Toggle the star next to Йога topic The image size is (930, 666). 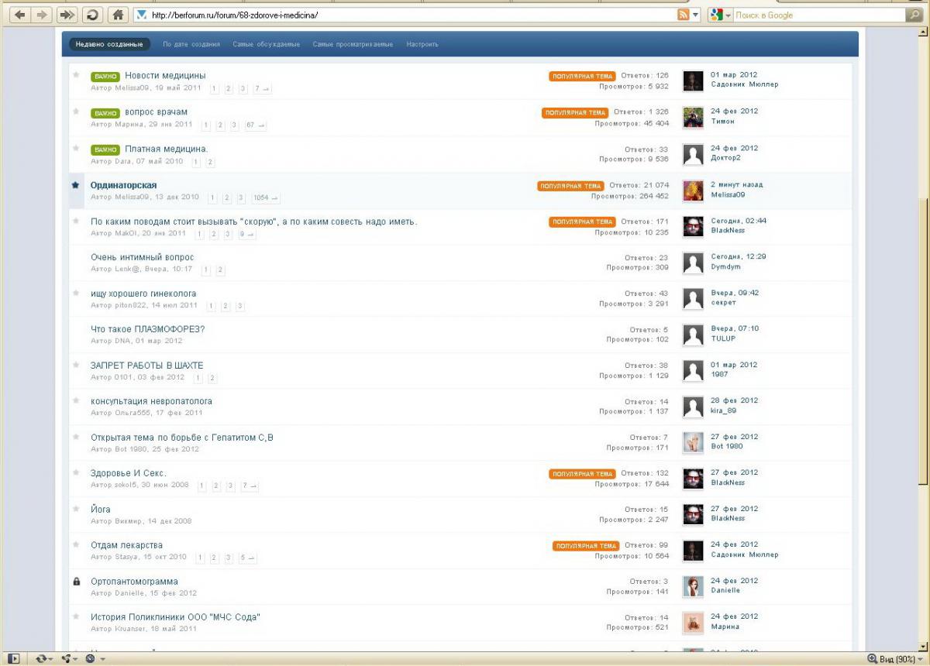click(x=76, y=509)
